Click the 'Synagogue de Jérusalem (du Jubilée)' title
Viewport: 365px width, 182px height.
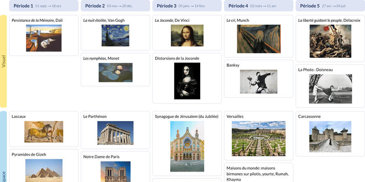coord(187,116)
